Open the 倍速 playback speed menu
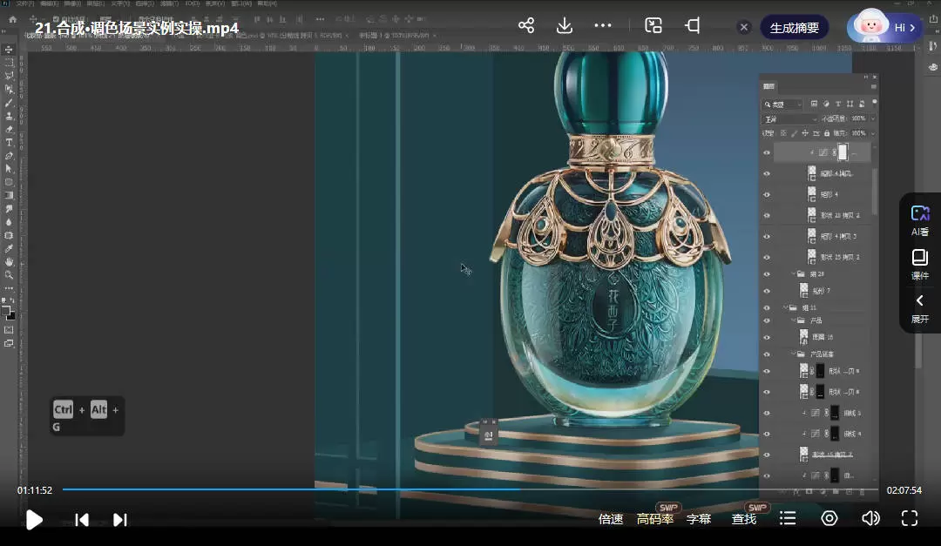Viewport: 941px width, 546px height. pyautogui.click(x=610, y=519)
